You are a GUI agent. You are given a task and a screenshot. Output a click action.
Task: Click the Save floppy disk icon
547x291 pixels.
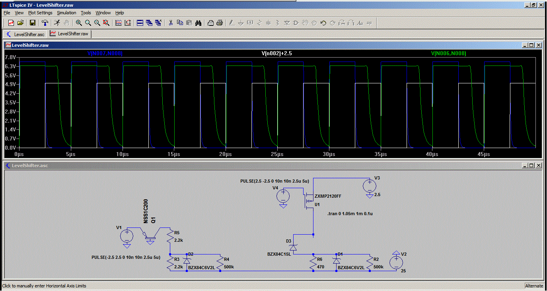(33, 23)
